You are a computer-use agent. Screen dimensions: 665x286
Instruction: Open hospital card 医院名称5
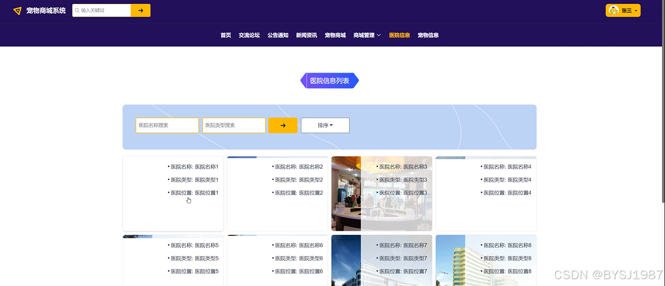[x=173, y=261]
